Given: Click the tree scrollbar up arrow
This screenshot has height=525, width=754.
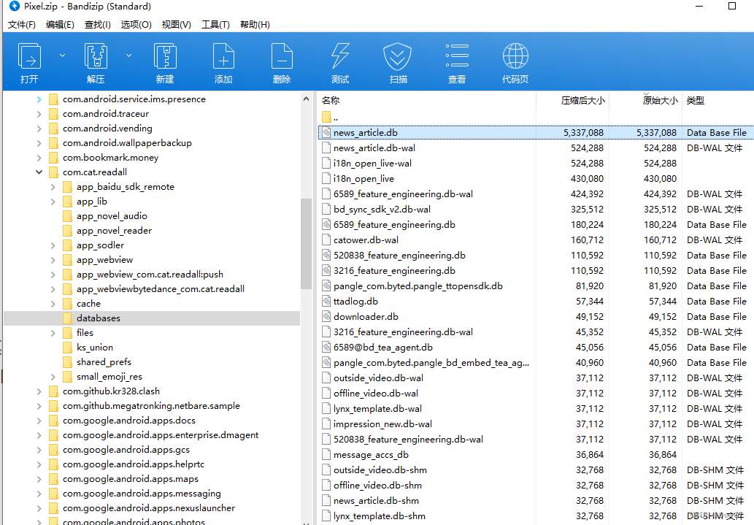Looking at the screenshot, I should (x=306, y=99).
